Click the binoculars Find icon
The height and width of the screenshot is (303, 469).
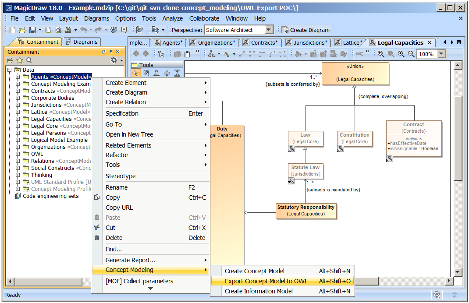coord(68,30)
